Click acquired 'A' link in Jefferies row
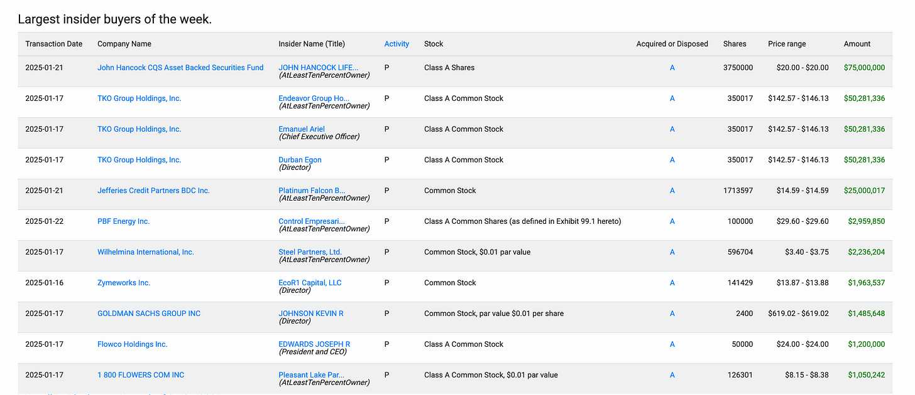 click(672, 191)
